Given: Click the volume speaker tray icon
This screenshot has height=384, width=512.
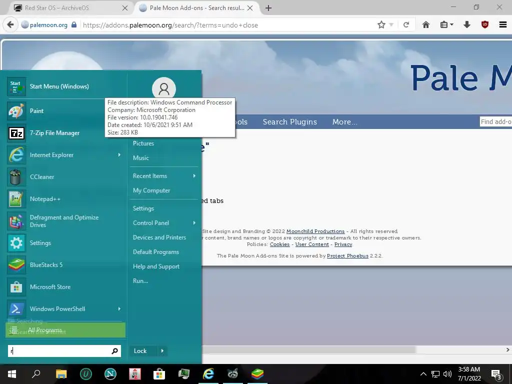Looking at the screenshot, I should [x=447, y=374].
